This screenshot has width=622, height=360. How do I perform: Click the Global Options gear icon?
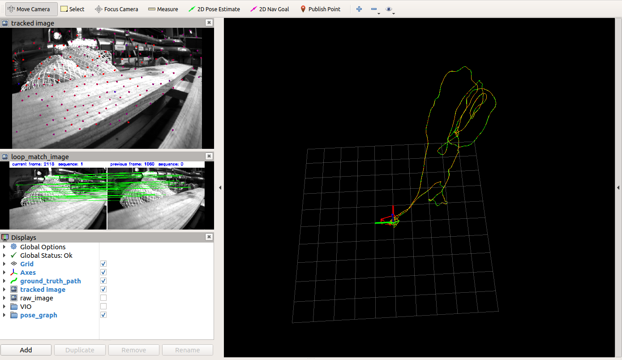[14, 247]
